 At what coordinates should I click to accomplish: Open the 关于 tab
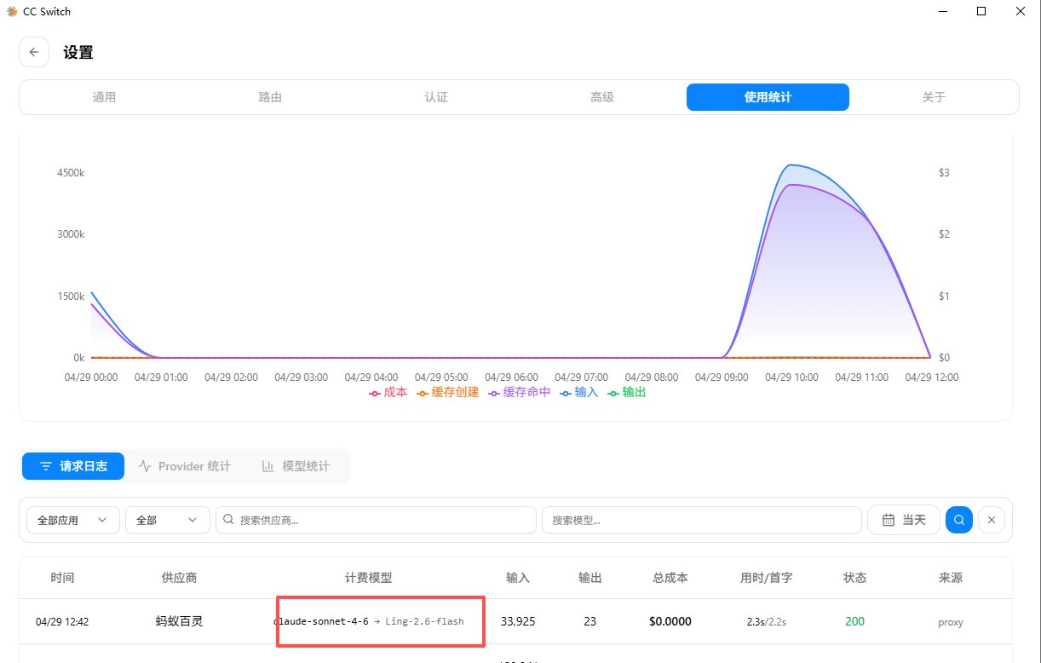pos(934,97)
